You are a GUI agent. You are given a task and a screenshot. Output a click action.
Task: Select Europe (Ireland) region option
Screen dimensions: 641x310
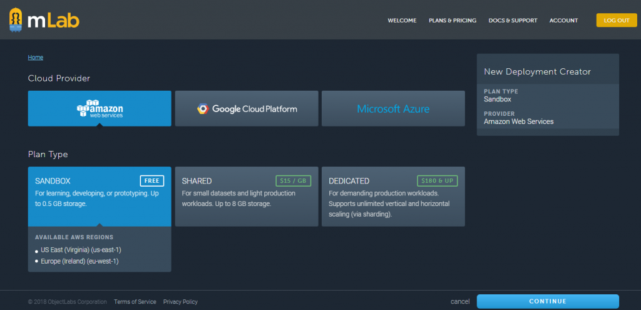79,261
